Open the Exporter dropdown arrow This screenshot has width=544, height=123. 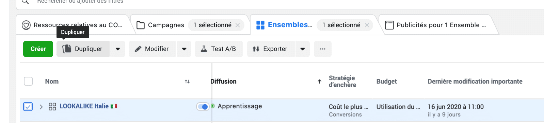[x=303, y=49]
